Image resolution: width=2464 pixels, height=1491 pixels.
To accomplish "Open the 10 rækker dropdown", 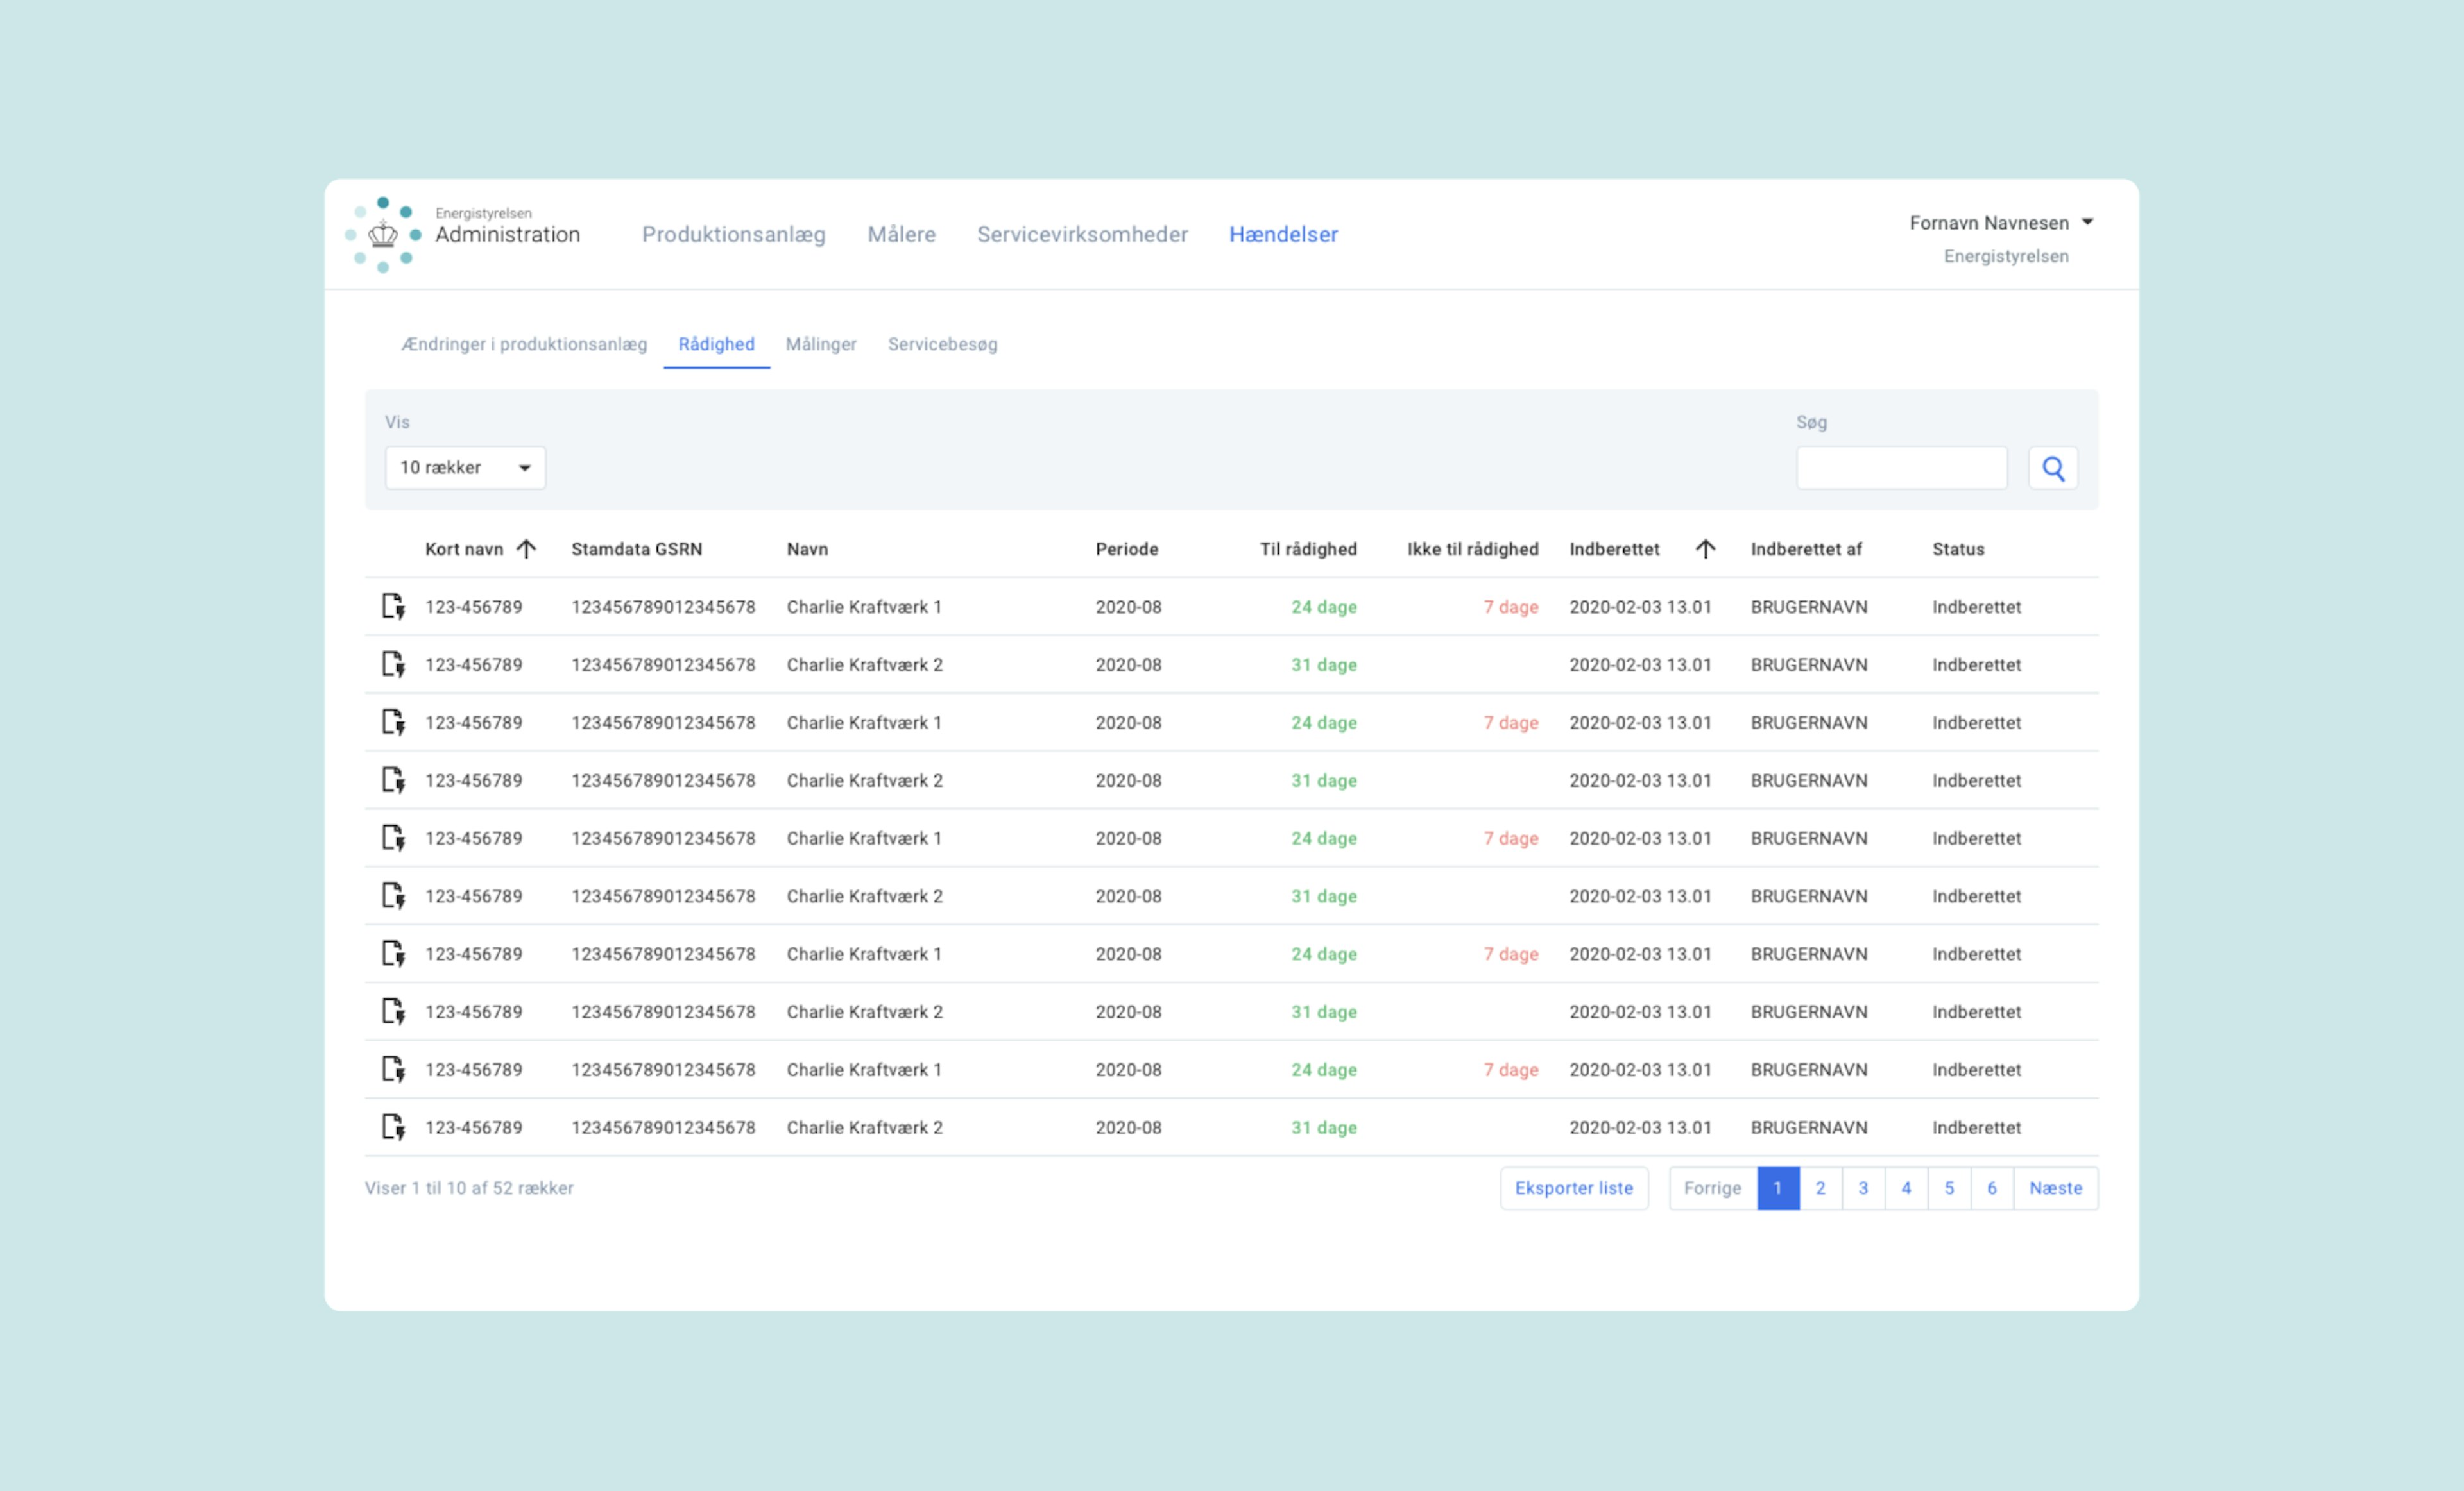I will (x=465, y=468).
